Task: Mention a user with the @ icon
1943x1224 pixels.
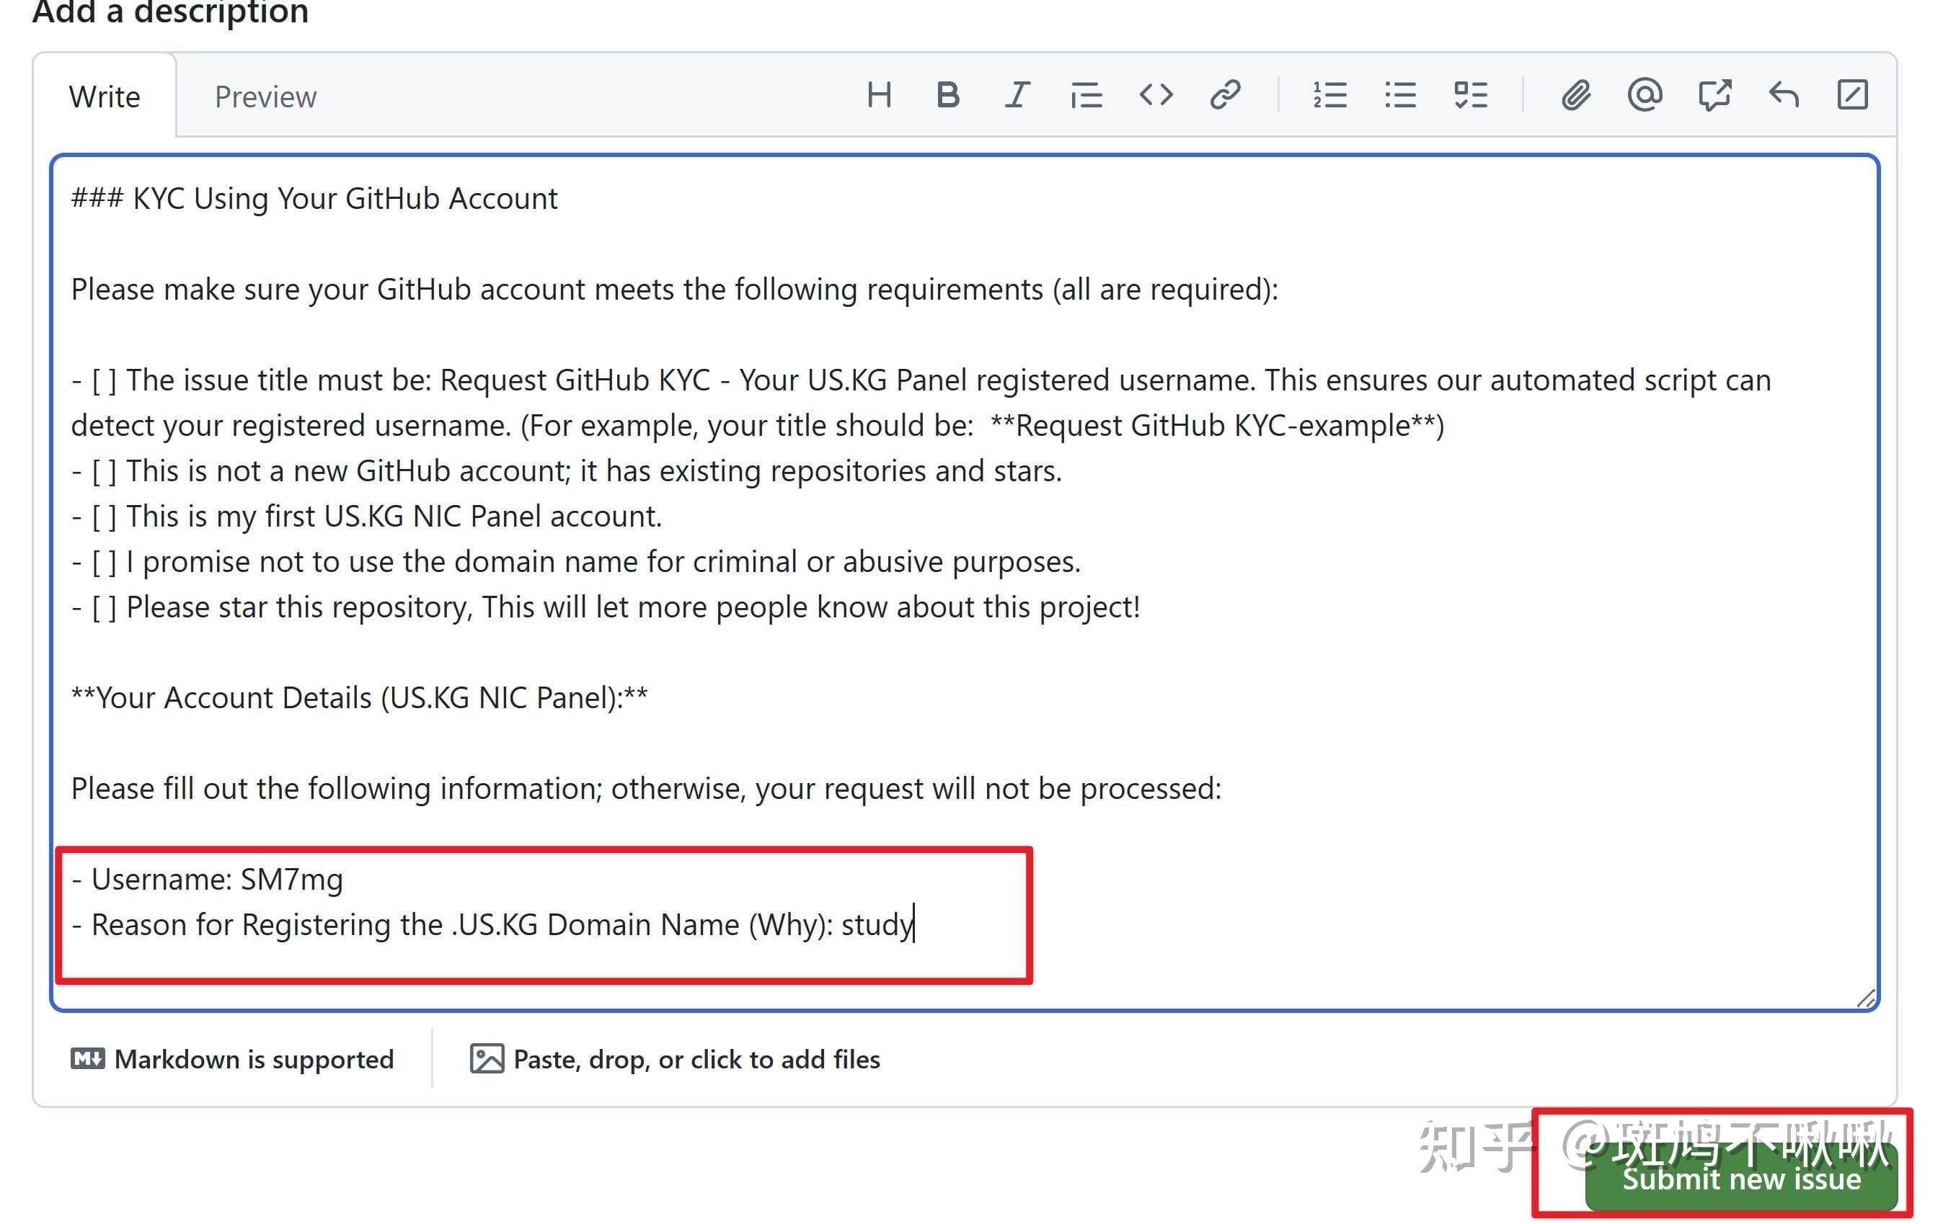Action: coord(1645,95)
